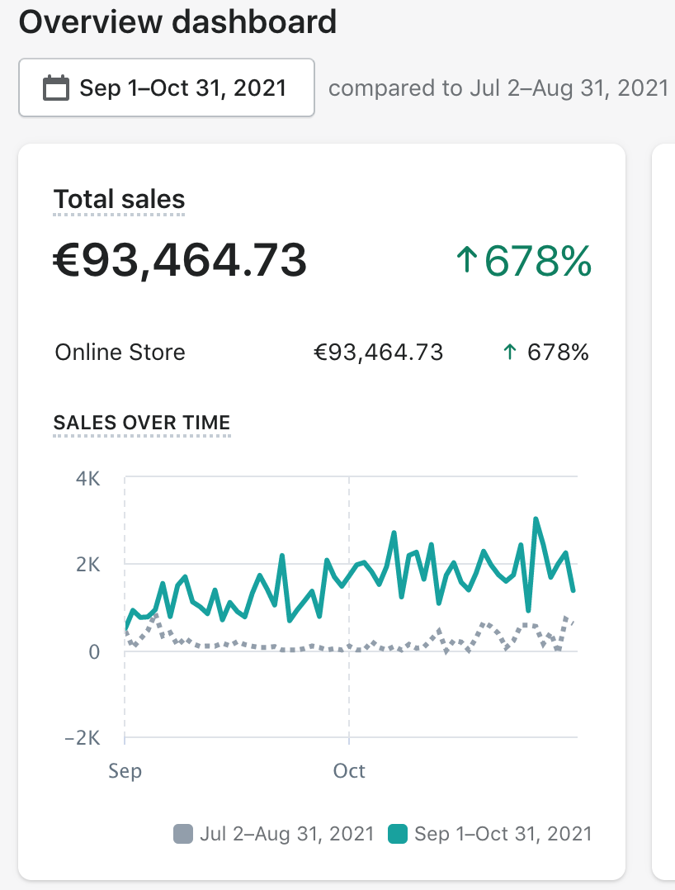This screenshot has width=675, height=890.
Task: Click the Total sales heading
Action: [119, 199]
